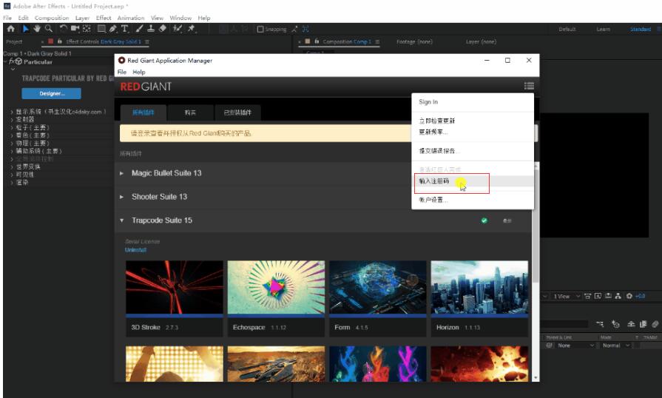Screen dimensions: 662x398
Task: Select the Pen tool
Action: [112, 29]
